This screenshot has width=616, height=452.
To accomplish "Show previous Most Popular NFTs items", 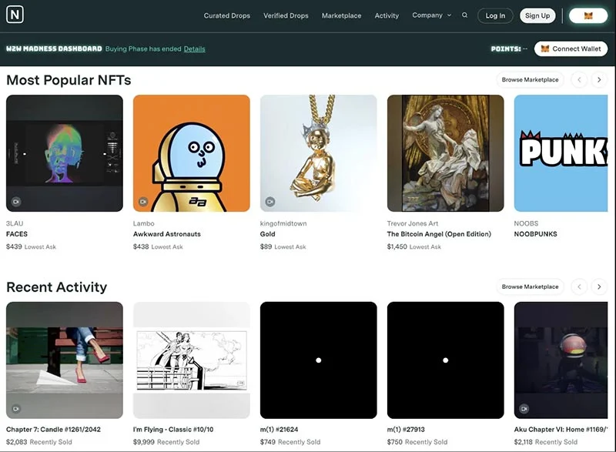I will click(x=579, y=80).
